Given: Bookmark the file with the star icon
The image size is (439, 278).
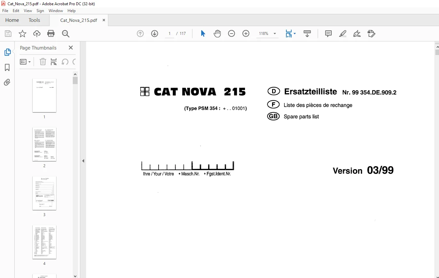Looking at the screenshot, I should pyautogui.click(x=23, y=34).
